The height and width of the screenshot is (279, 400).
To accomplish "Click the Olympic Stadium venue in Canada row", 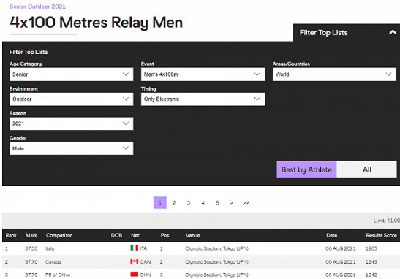I will tap(217, 262).
